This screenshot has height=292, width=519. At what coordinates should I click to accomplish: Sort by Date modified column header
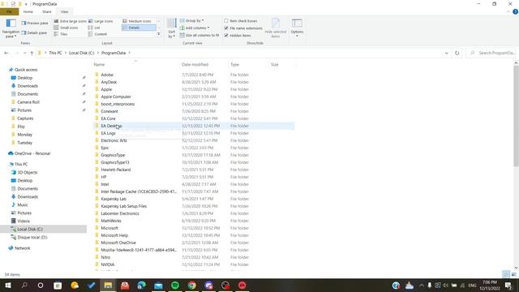[204, 65]
